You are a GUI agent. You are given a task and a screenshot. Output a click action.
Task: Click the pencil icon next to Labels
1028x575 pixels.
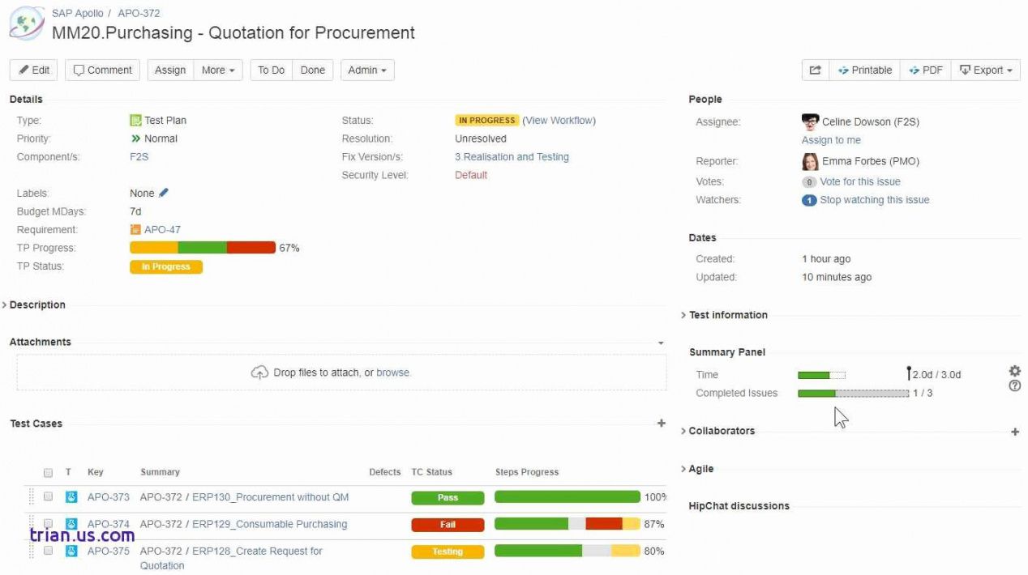[x=164, y=193]
